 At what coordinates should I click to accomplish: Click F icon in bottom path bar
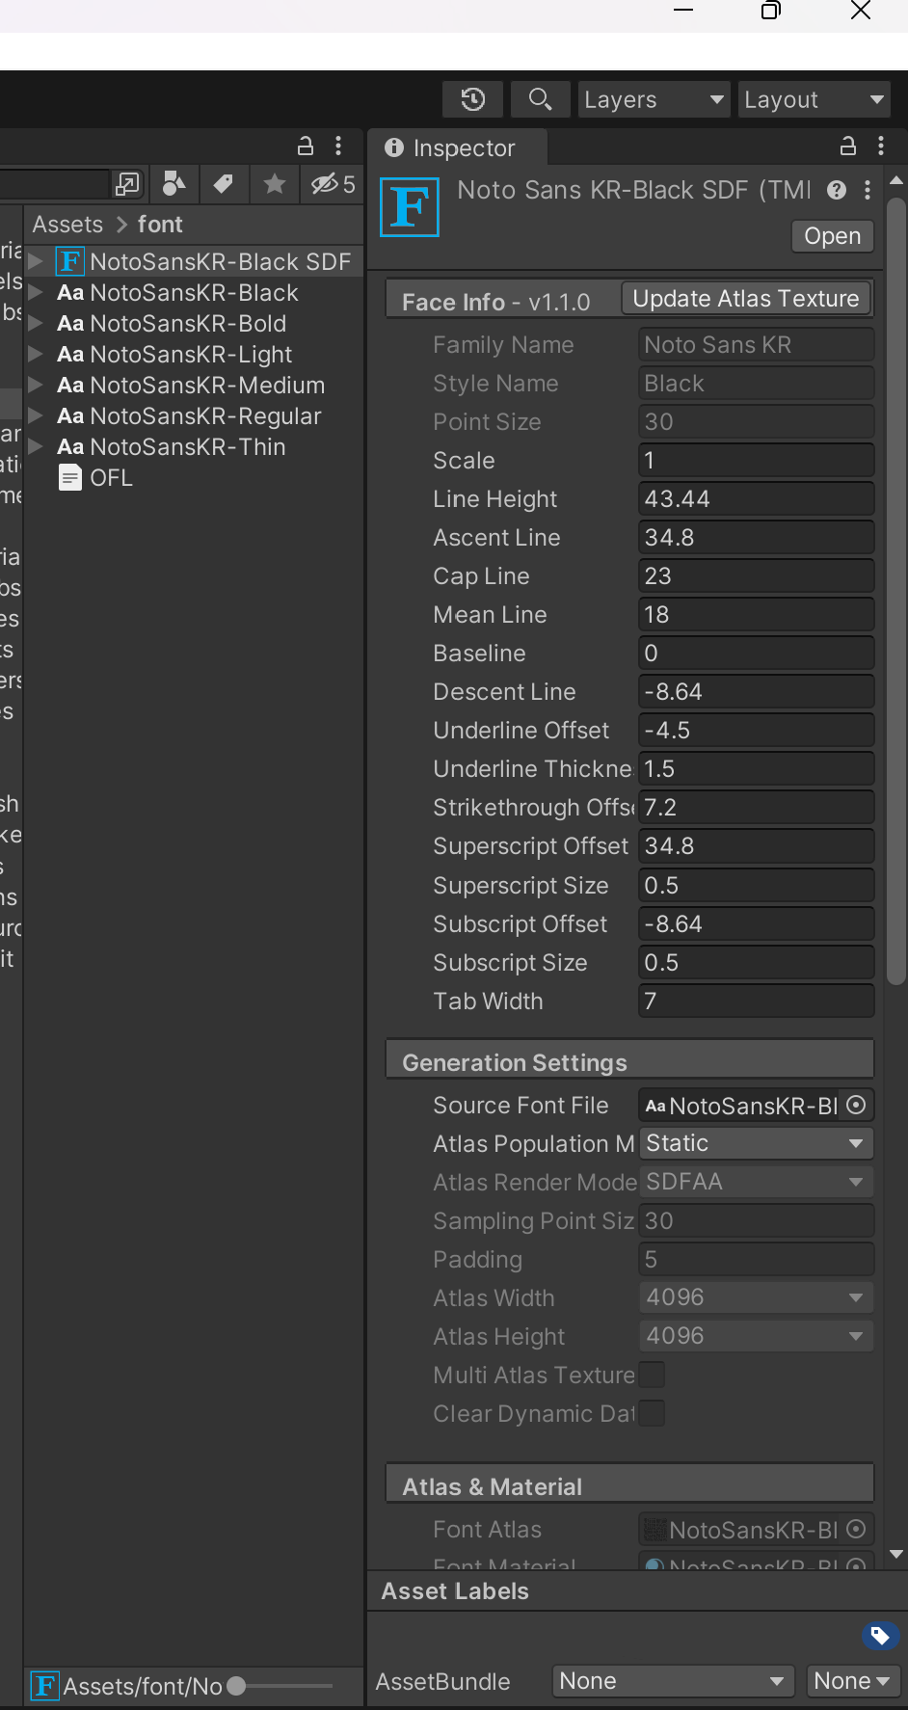44,1685
